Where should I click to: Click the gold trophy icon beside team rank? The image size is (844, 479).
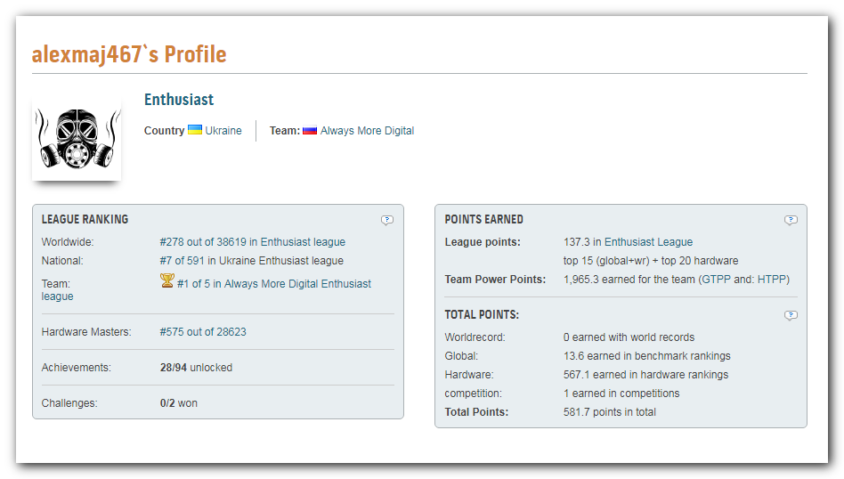[167, 280]
